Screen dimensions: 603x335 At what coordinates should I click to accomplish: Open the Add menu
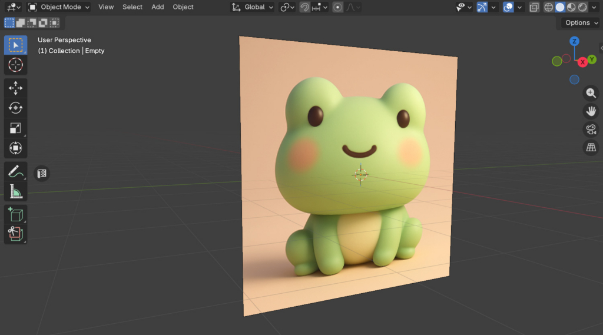[x=157, y=7]
